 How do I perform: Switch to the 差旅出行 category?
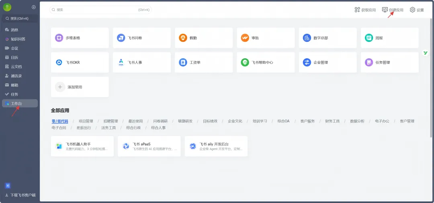point(84,128)
